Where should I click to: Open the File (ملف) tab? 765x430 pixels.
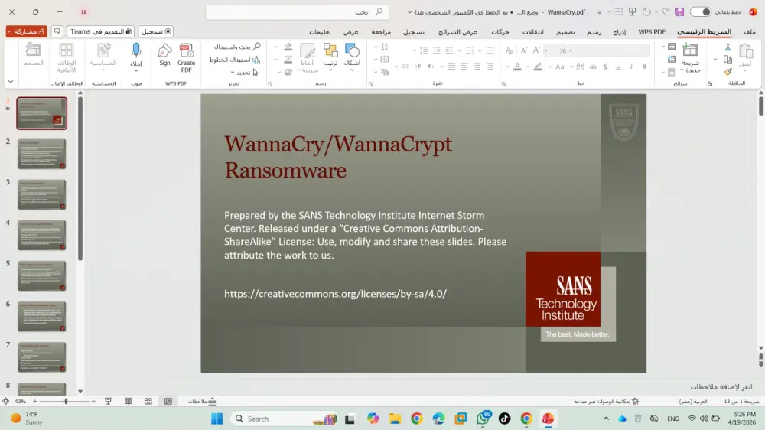tap(750, 31)
